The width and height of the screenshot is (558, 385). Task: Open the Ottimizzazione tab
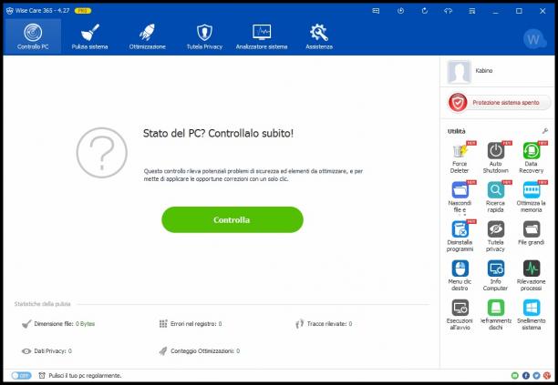[x=148, y=36]
